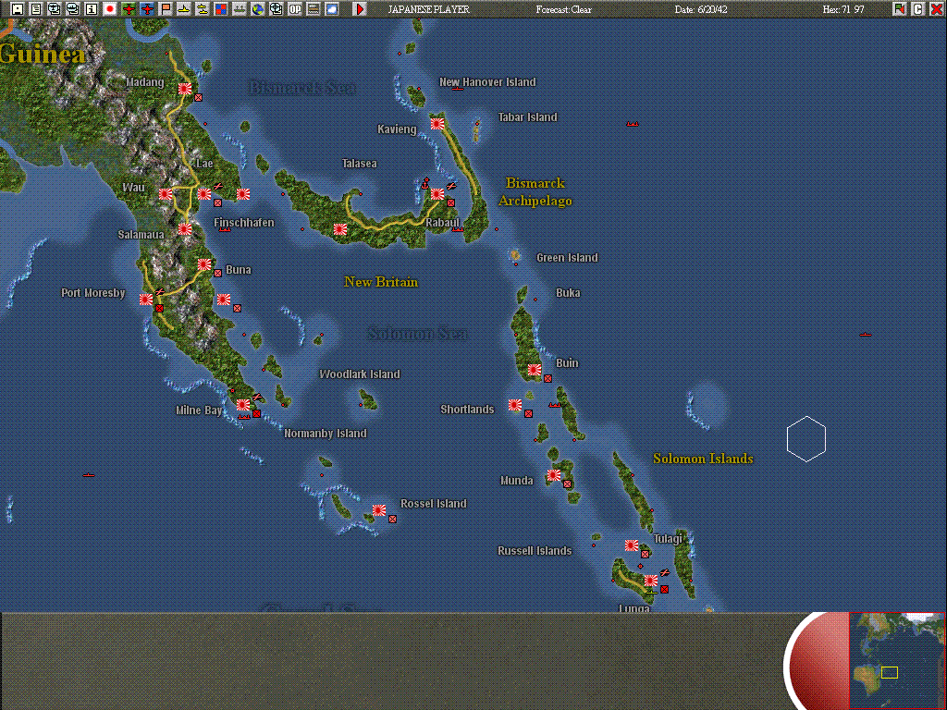947x710 pixels.
Task: Select the red ship icon below Finschhafen label
Action: [225, 229]
